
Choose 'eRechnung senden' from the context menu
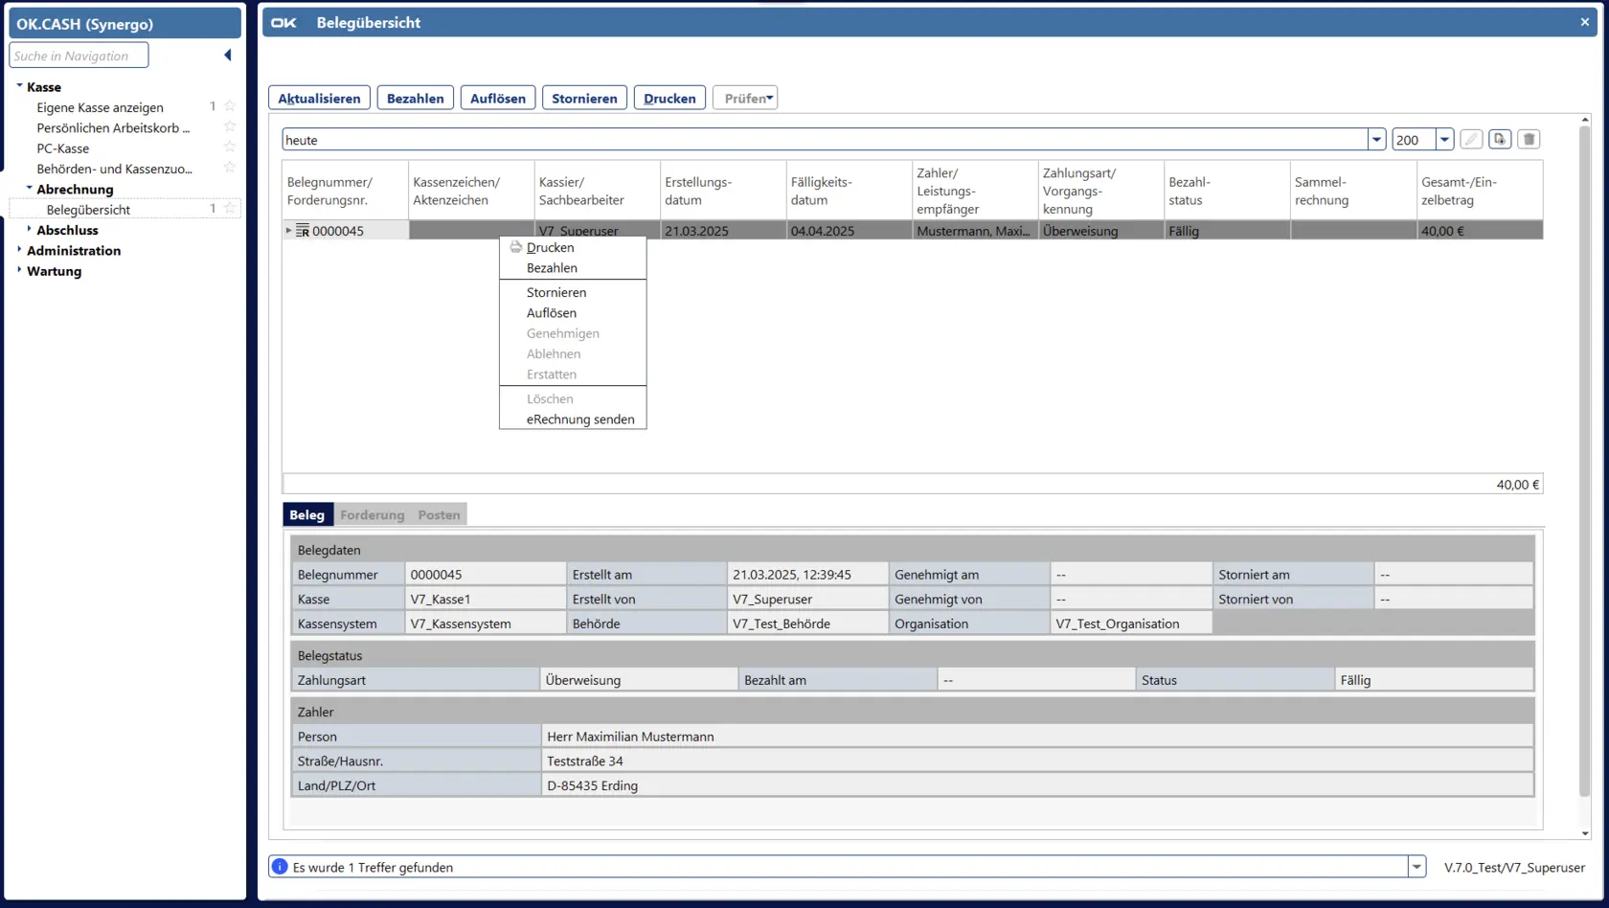579,420
